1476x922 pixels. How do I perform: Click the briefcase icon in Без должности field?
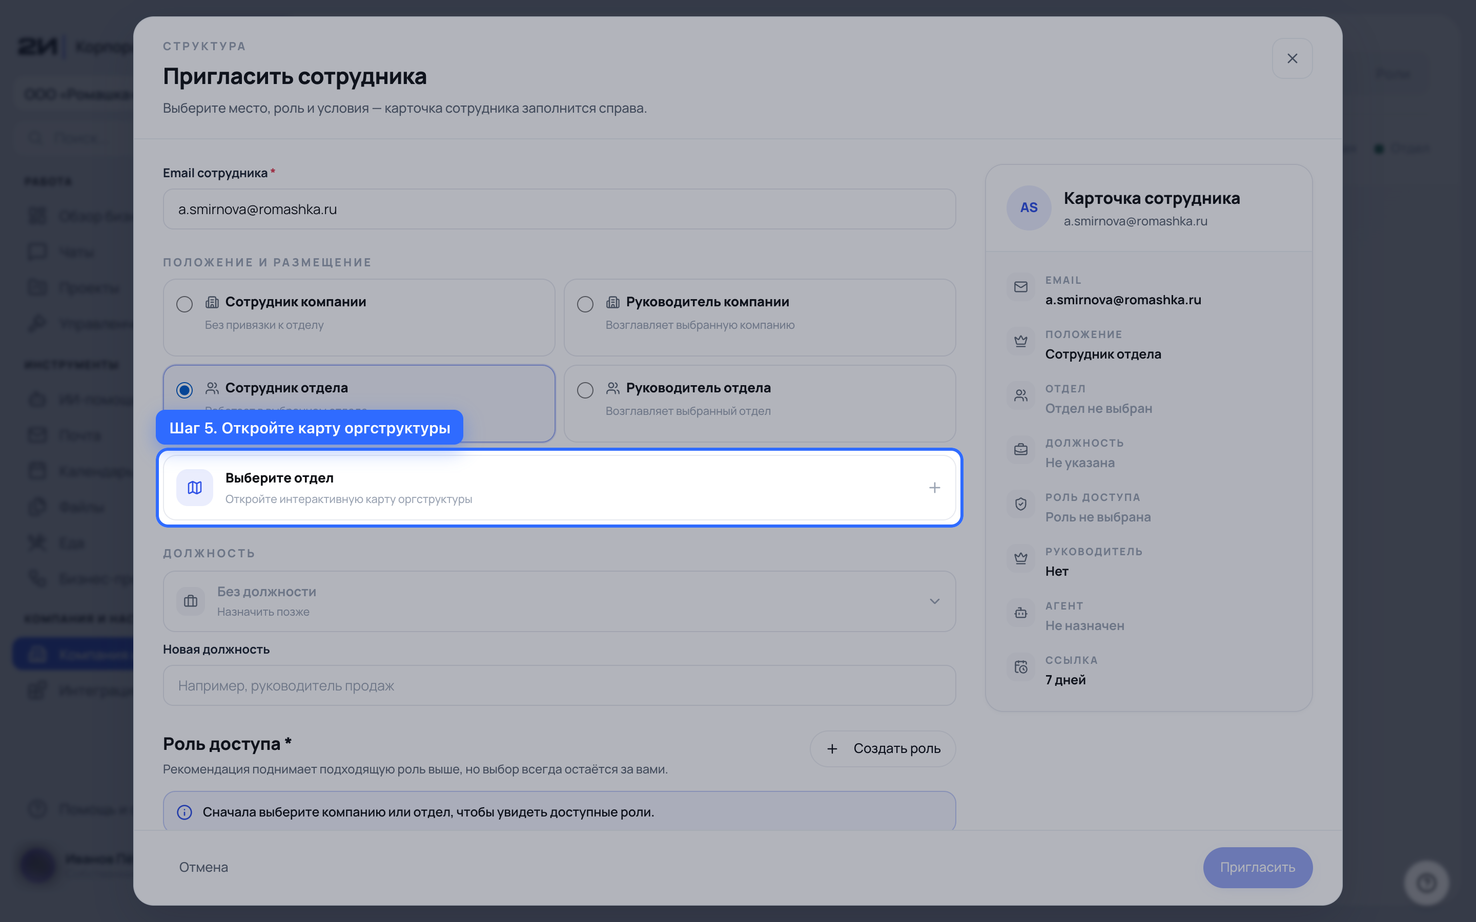click(x=190, y=601)
